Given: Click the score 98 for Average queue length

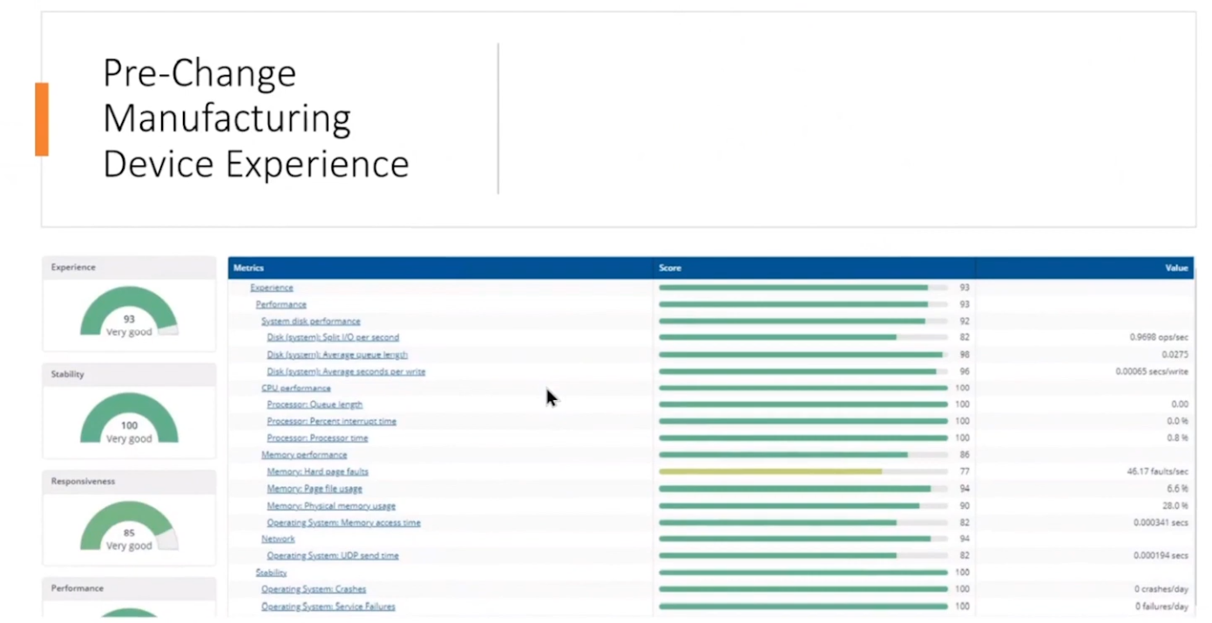Looking at the screenshot, I should coord(965,355).
